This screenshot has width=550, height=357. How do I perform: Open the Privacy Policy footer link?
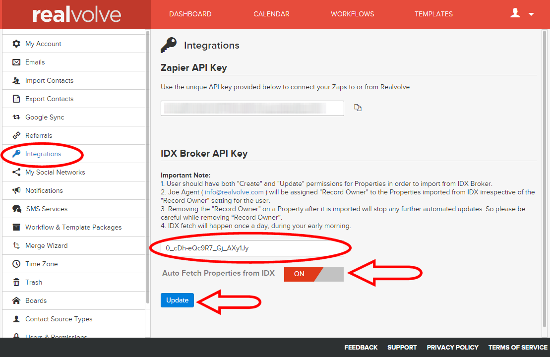tap(452, 347)
